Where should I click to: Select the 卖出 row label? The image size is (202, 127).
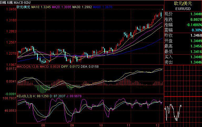click(169, 62)
